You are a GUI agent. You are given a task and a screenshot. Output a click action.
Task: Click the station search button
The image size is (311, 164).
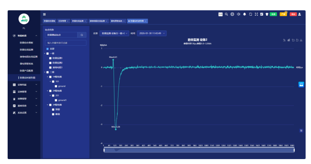click(x=82, y=35)
